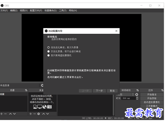Open the 文件(F) menu
This screenshot has width=165, height=123.
[4, 10]
